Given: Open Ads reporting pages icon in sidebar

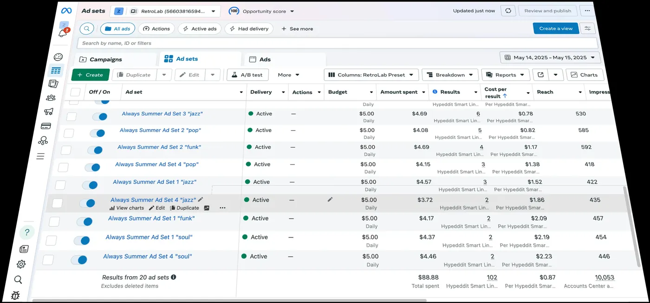Looking at the screenshot, I should point(53,84).
